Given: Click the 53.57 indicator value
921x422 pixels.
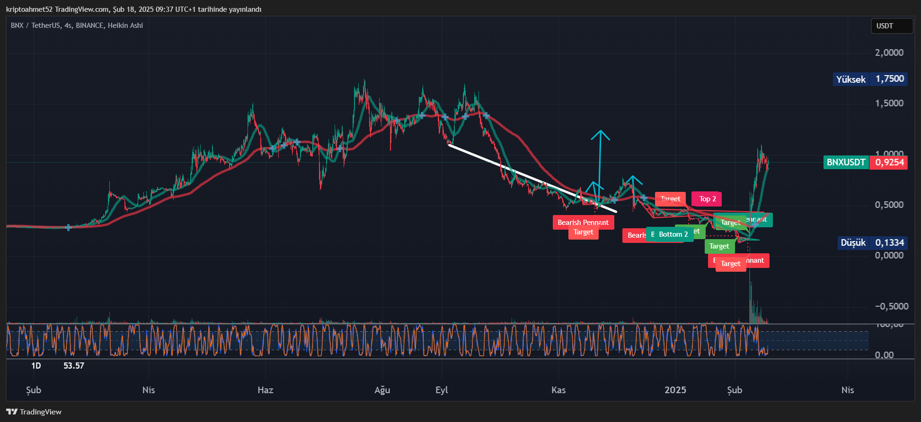Looking at the screenshot, I should coord(74,366).
